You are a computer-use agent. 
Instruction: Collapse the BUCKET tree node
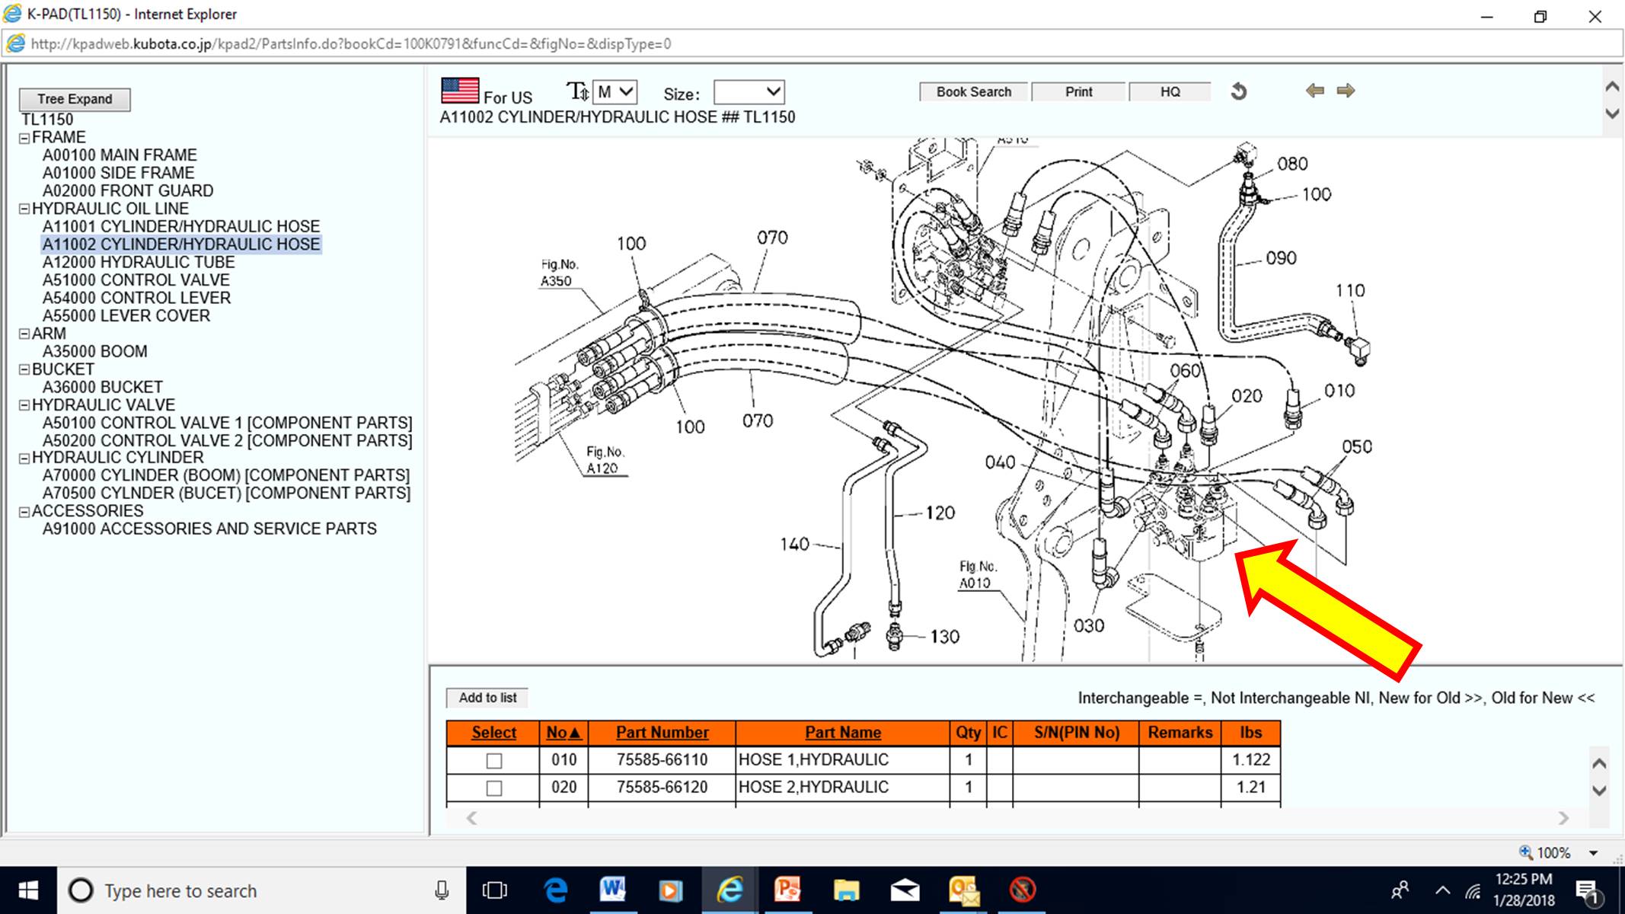click(24, 369)
